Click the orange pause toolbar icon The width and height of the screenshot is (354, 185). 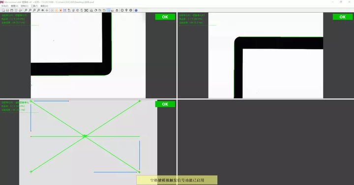point(57,10)
